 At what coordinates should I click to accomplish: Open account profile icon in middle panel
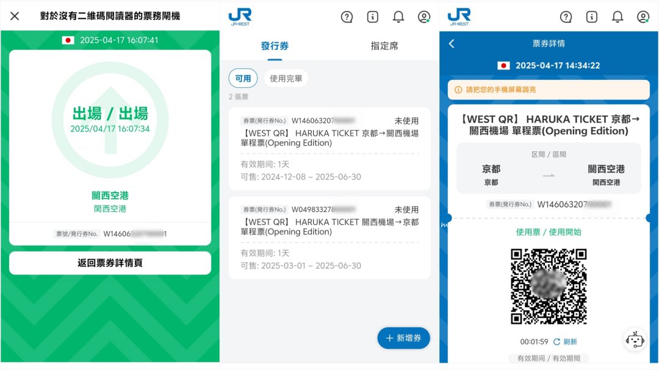pos(424,17)
